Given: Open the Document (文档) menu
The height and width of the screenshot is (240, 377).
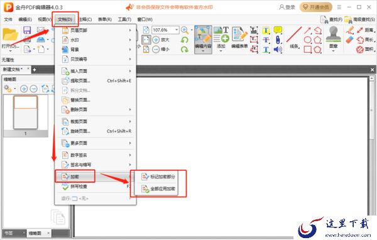Looking at the screenshot, I should 65,19.
